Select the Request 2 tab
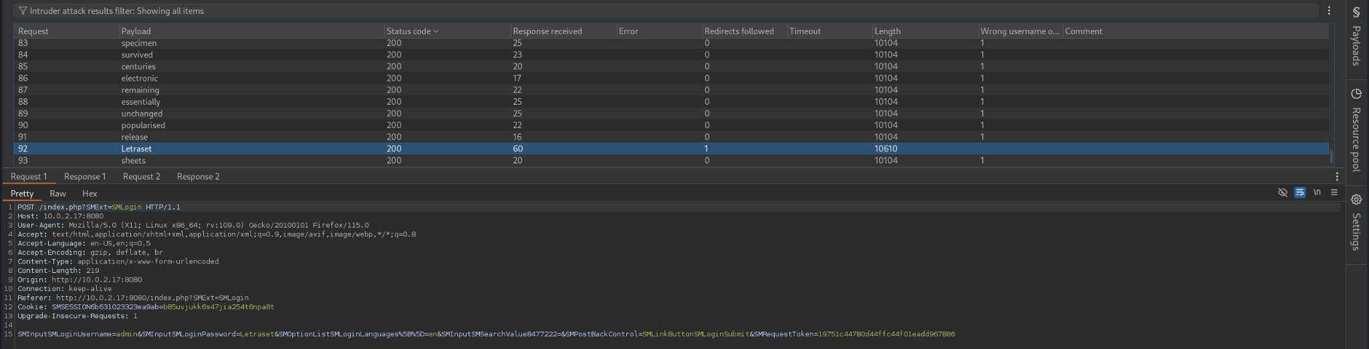Image resolution: width=1369 pixels, height=349 pixels. 141,177
